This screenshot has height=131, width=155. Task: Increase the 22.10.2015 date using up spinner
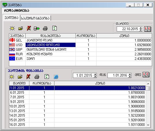[141, 28]
